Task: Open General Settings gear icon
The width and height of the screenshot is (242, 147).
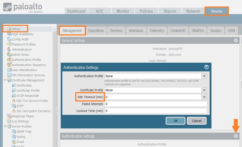Action: coord(236,40)
